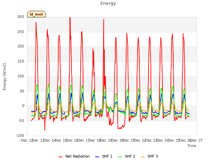Click the green SHF 2 legend swatch
This screenshot has height=163, width=217.
(x=120, y=157)
